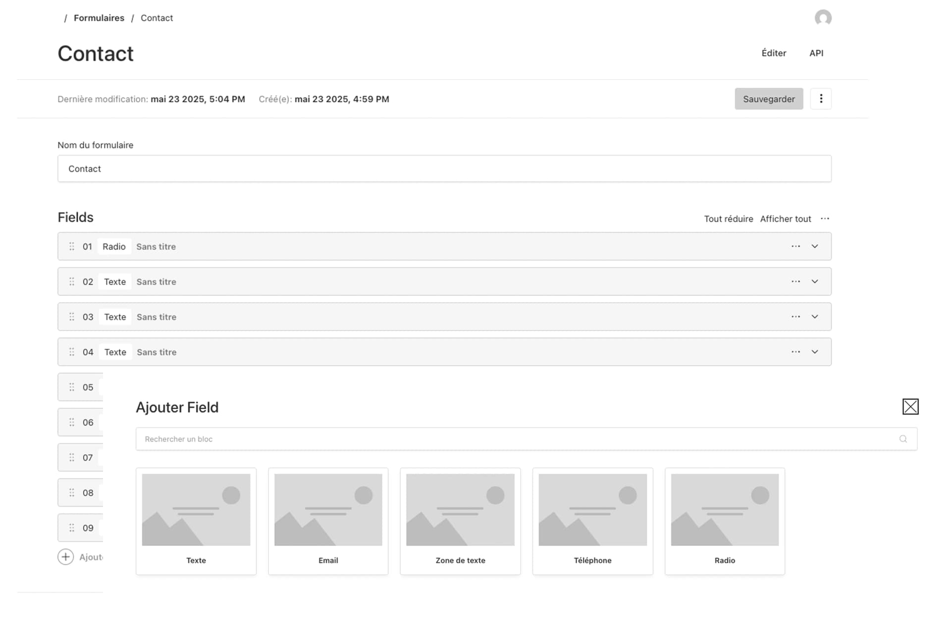Open the vertical three-dot menu beside Sauvegarder
The width and height of the screenshot is (951, 617).
[821, 99]
